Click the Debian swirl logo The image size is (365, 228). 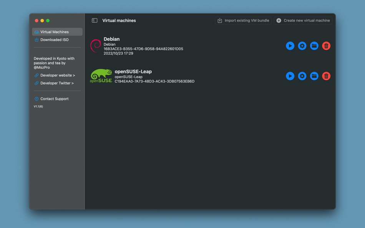coord(95,46)
